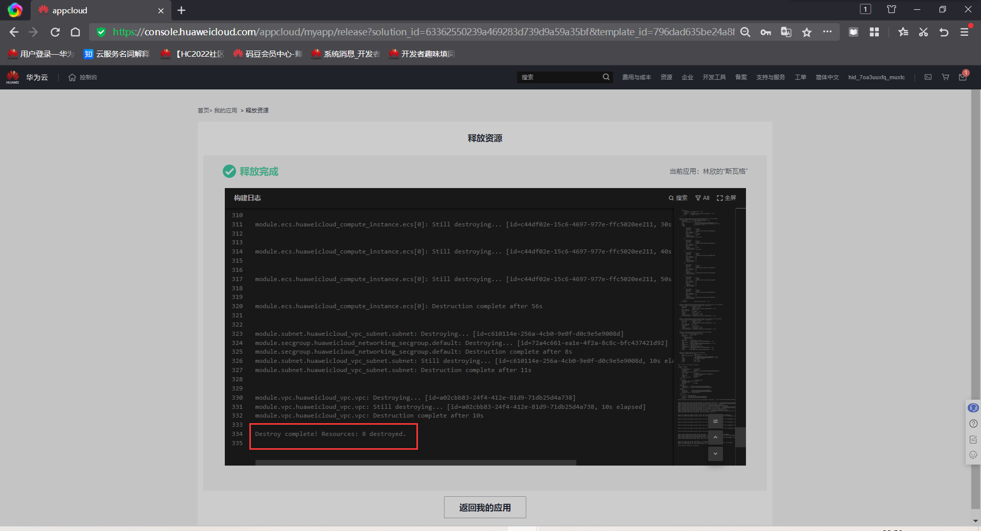Open the 资源 menu
Screen dimensions: 981x531
(666, 77)
